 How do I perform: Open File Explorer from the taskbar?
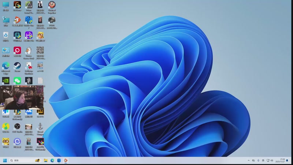[45, 161]
